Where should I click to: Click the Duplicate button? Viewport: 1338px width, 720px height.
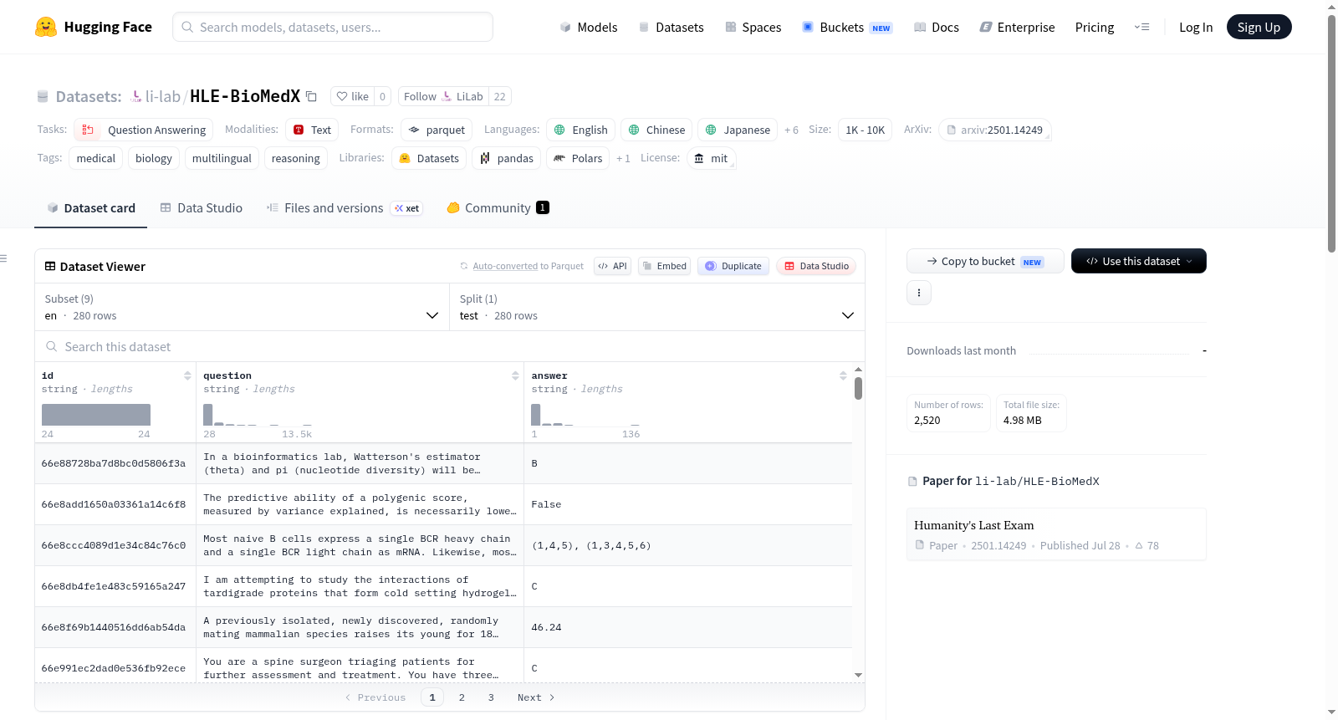coord(733,266)
